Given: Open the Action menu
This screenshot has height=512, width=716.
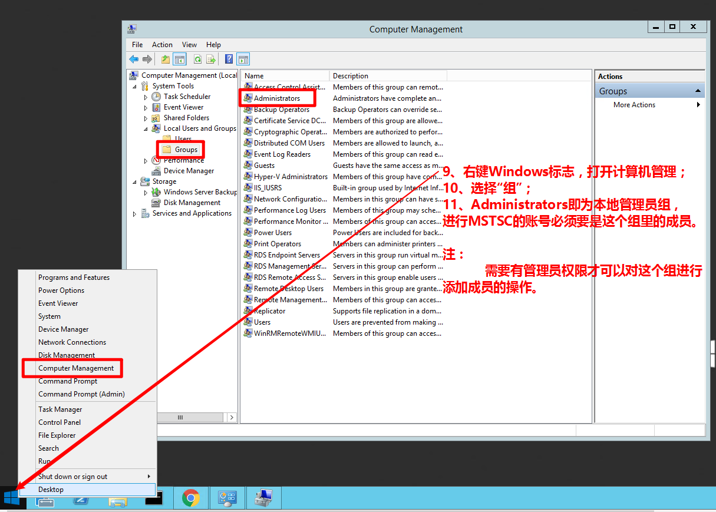Looking at the screenshot, I should pyautogui.click(x=162, y=44).
